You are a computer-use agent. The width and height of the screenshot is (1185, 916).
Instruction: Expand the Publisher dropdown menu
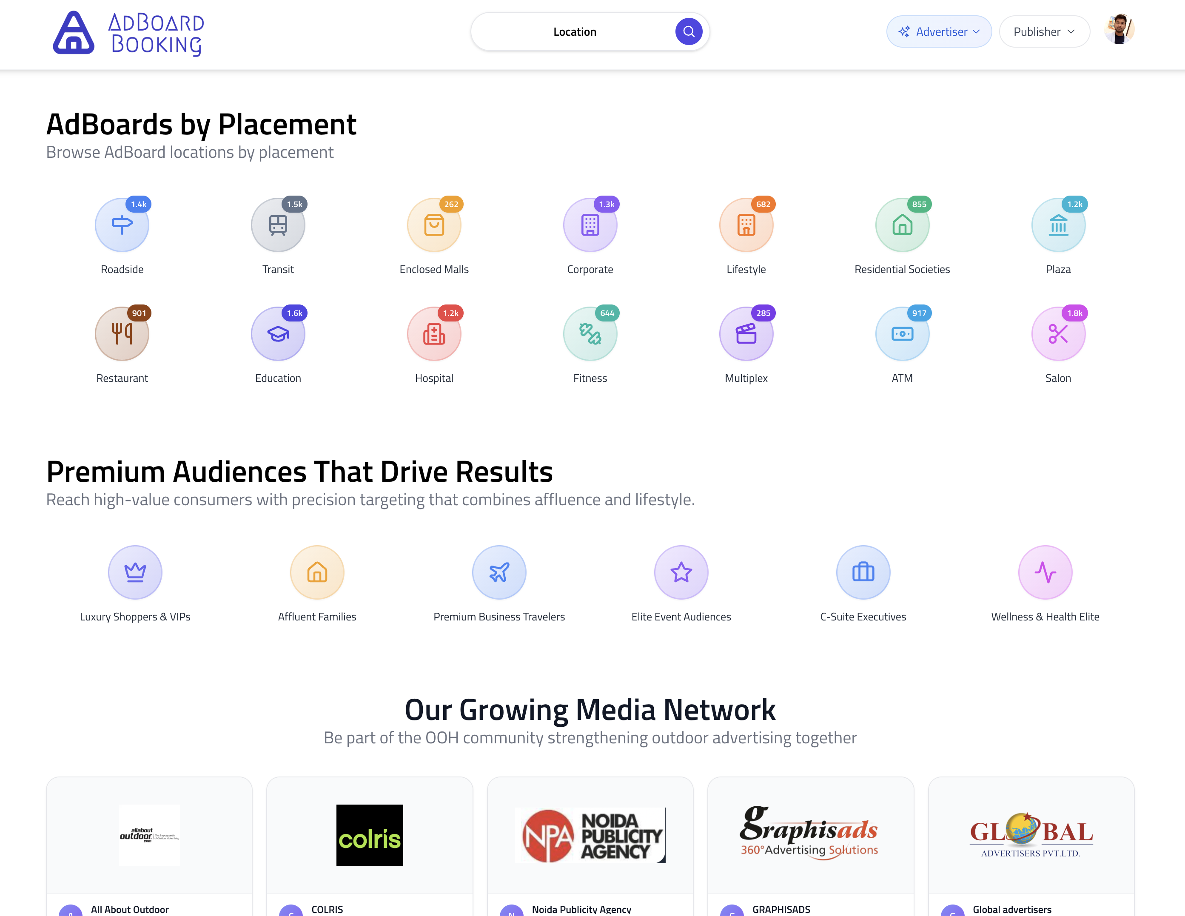tap(1044, 31)
